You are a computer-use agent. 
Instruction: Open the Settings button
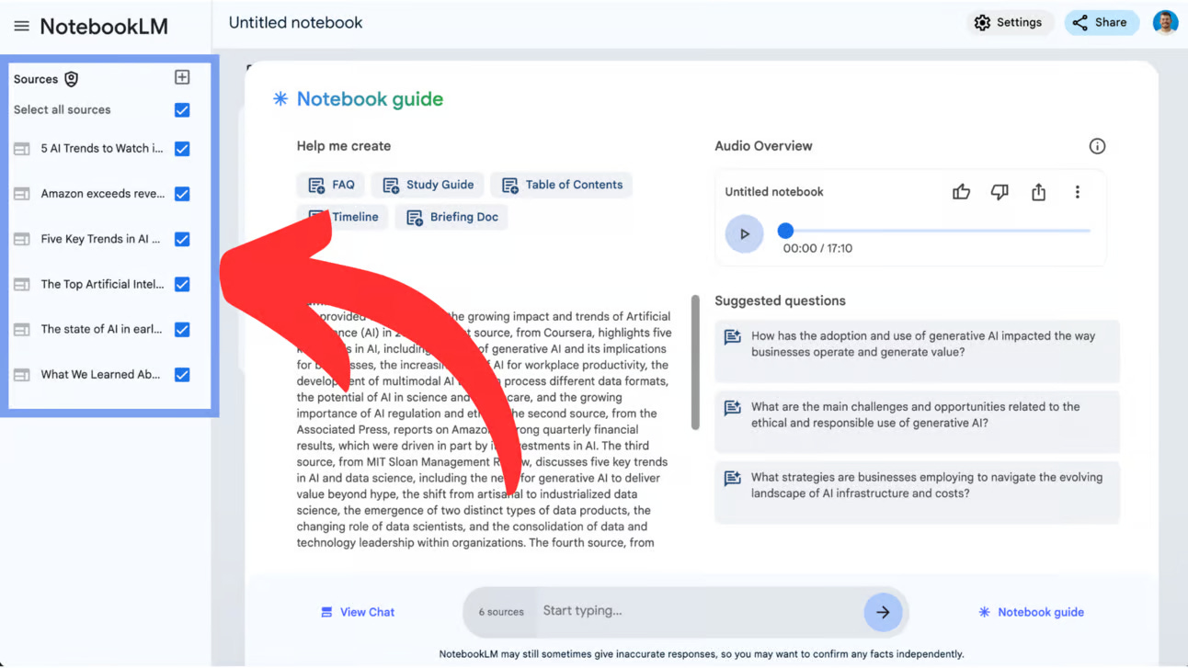(1010, 23)
